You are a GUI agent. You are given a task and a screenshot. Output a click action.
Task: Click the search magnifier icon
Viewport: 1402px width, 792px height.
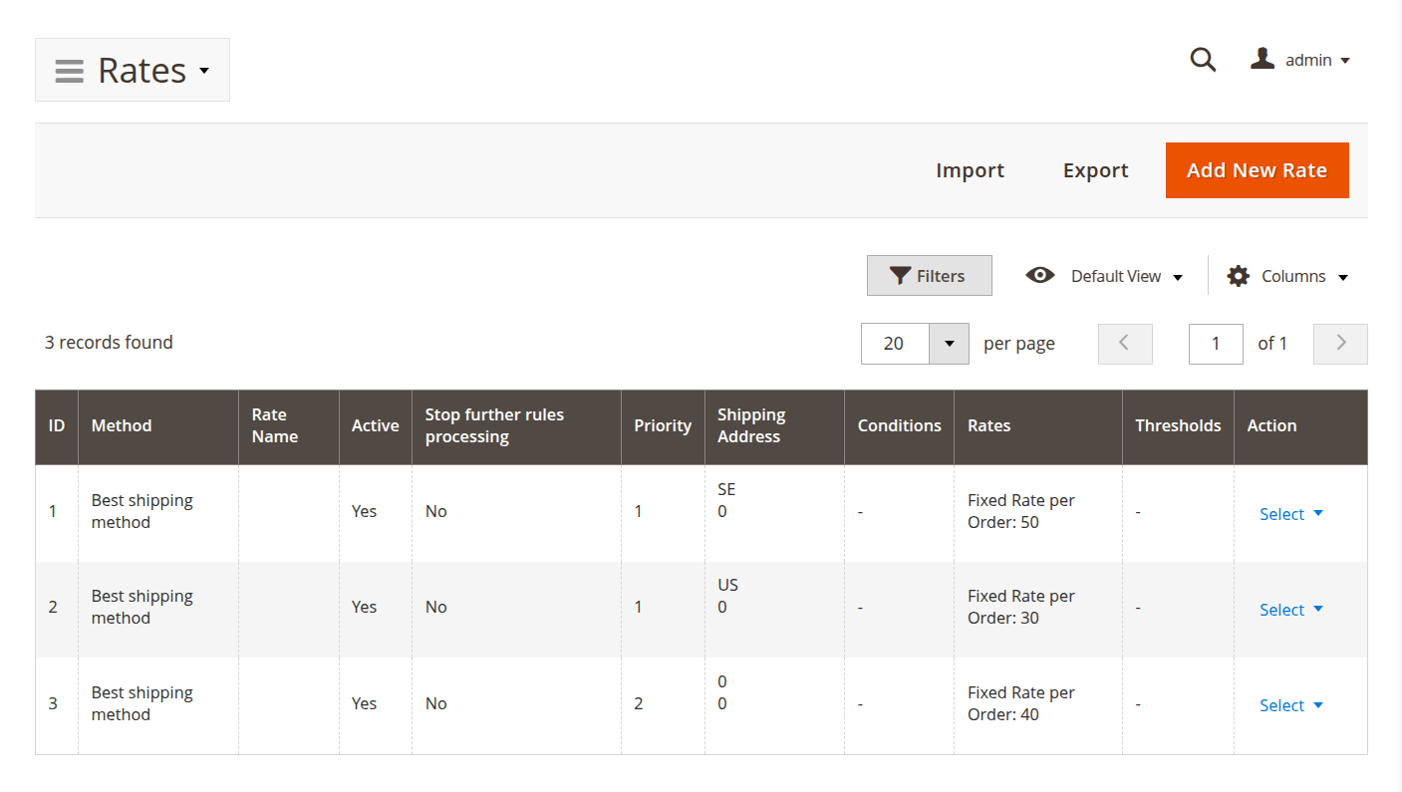[1203, 60]
